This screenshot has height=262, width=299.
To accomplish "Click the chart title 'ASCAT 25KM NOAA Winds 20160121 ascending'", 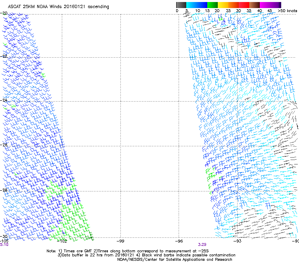I will coord(58,7).
